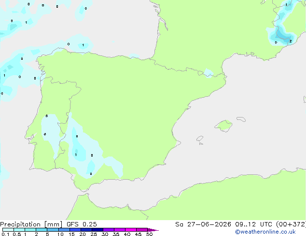Click the "0.5" legend scale value
This screenshot has height=236, width=306.
tap(17, 234)
